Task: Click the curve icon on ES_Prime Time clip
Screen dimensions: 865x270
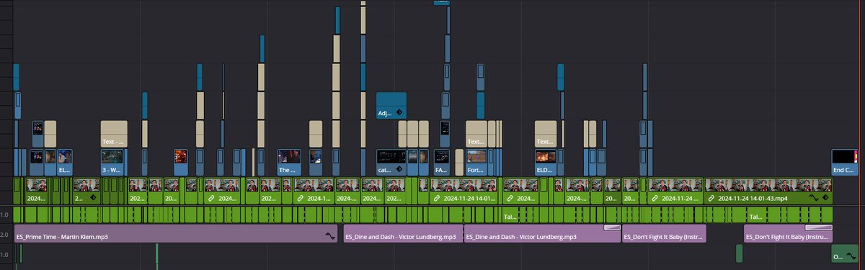Action: pos(331,235)
